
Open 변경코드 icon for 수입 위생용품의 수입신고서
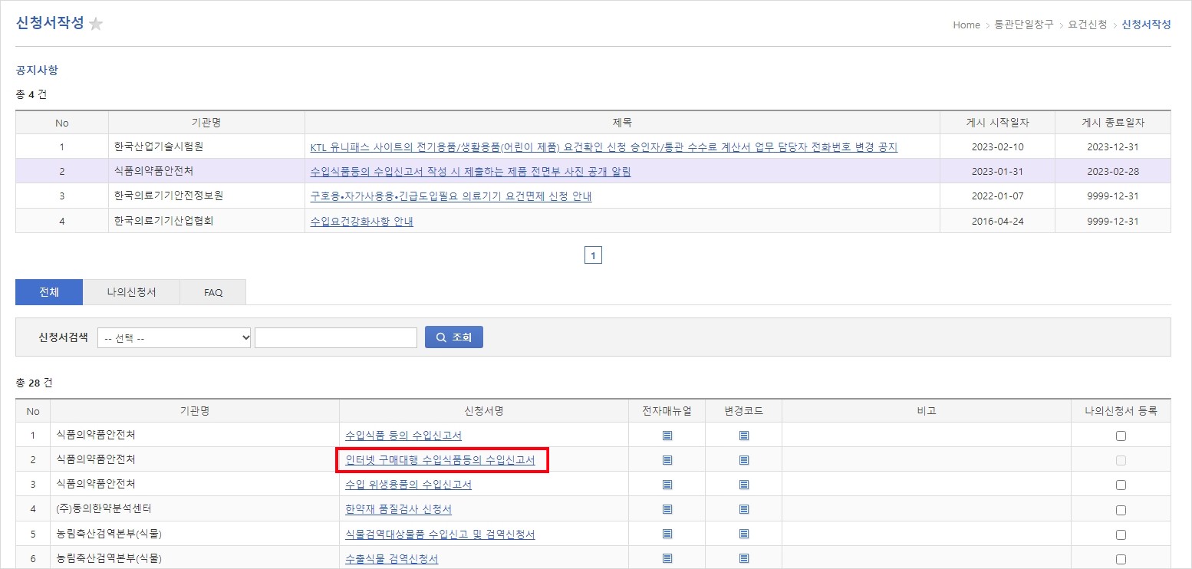pyautogui.click(x=744, y=485)
